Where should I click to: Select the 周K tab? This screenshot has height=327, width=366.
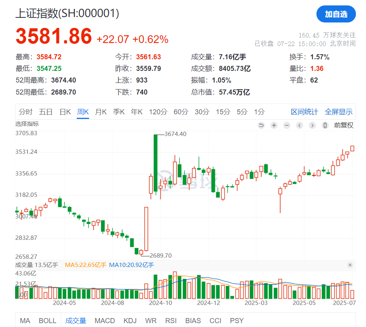[83, 112]
